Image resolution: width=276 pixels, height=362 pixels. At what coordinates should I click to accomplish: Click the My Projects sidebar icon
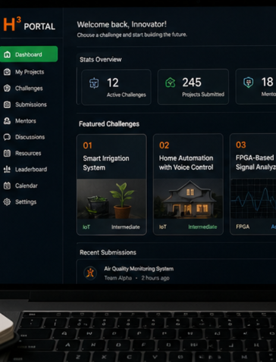pos(7,72)
